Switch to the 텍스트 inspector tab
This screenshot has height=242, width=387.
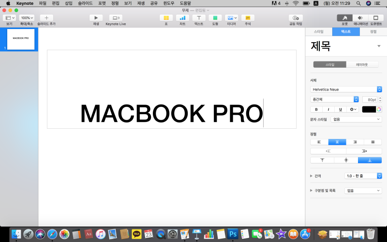point(346,31)
